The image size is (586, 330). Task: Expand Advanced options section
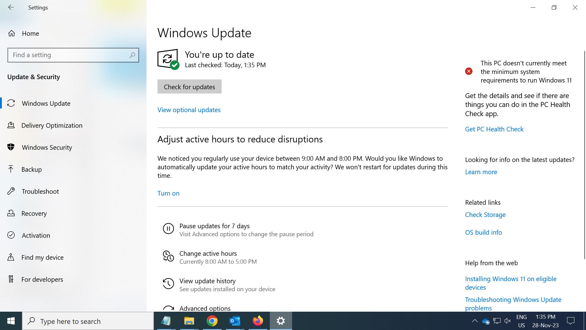point(205,308)
